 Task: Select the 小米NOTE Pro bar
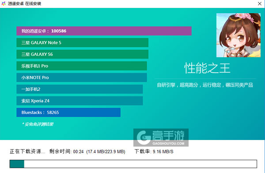[82, 77]
